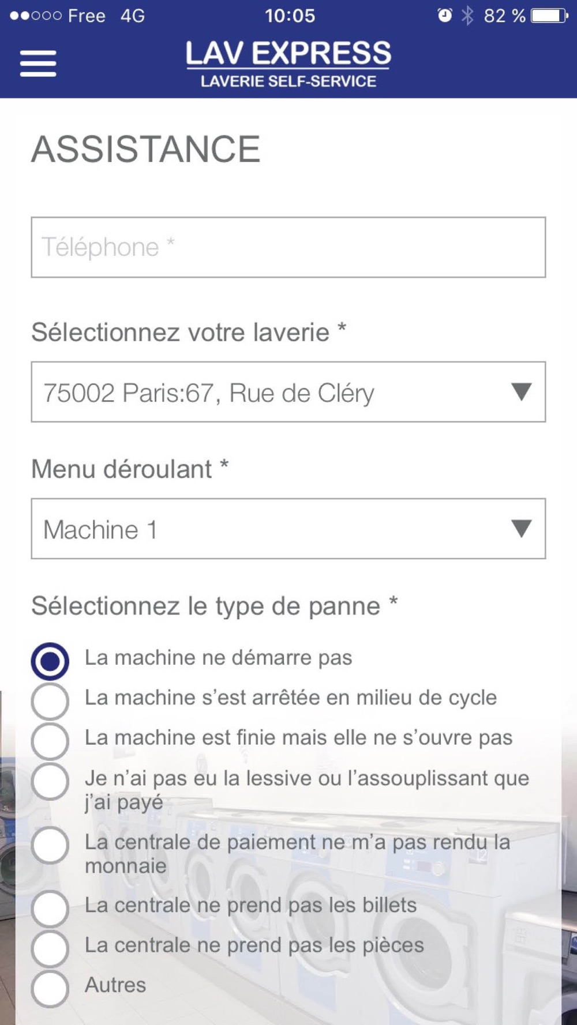Choose 'arrêtée en milieu de cycle' radio
Screen dimensions: 577x1025
click(x=50, y=701)
